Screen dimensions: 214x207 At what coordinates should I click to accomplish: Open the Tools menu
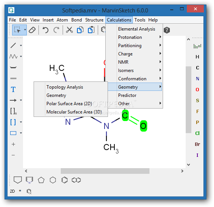[x=140, y=20]
